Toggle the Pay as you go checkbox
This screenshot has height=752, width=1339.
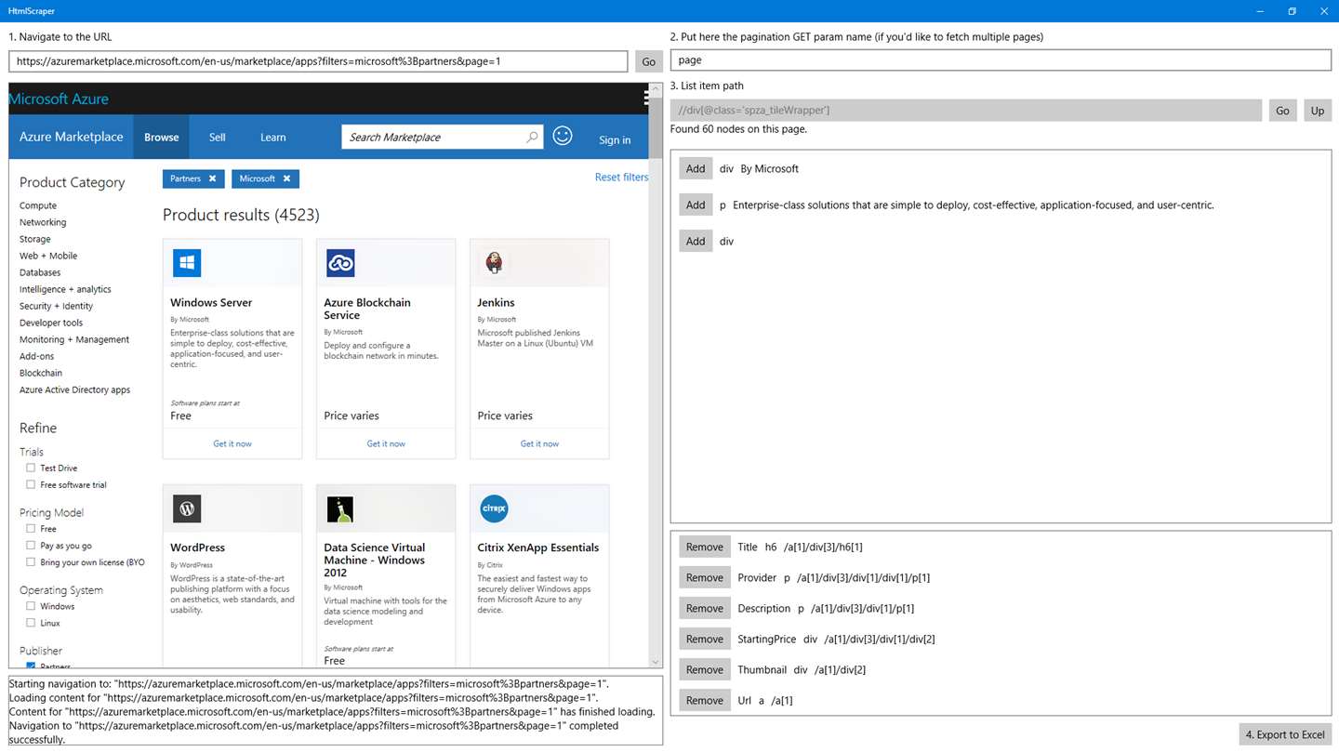[31, 546]
